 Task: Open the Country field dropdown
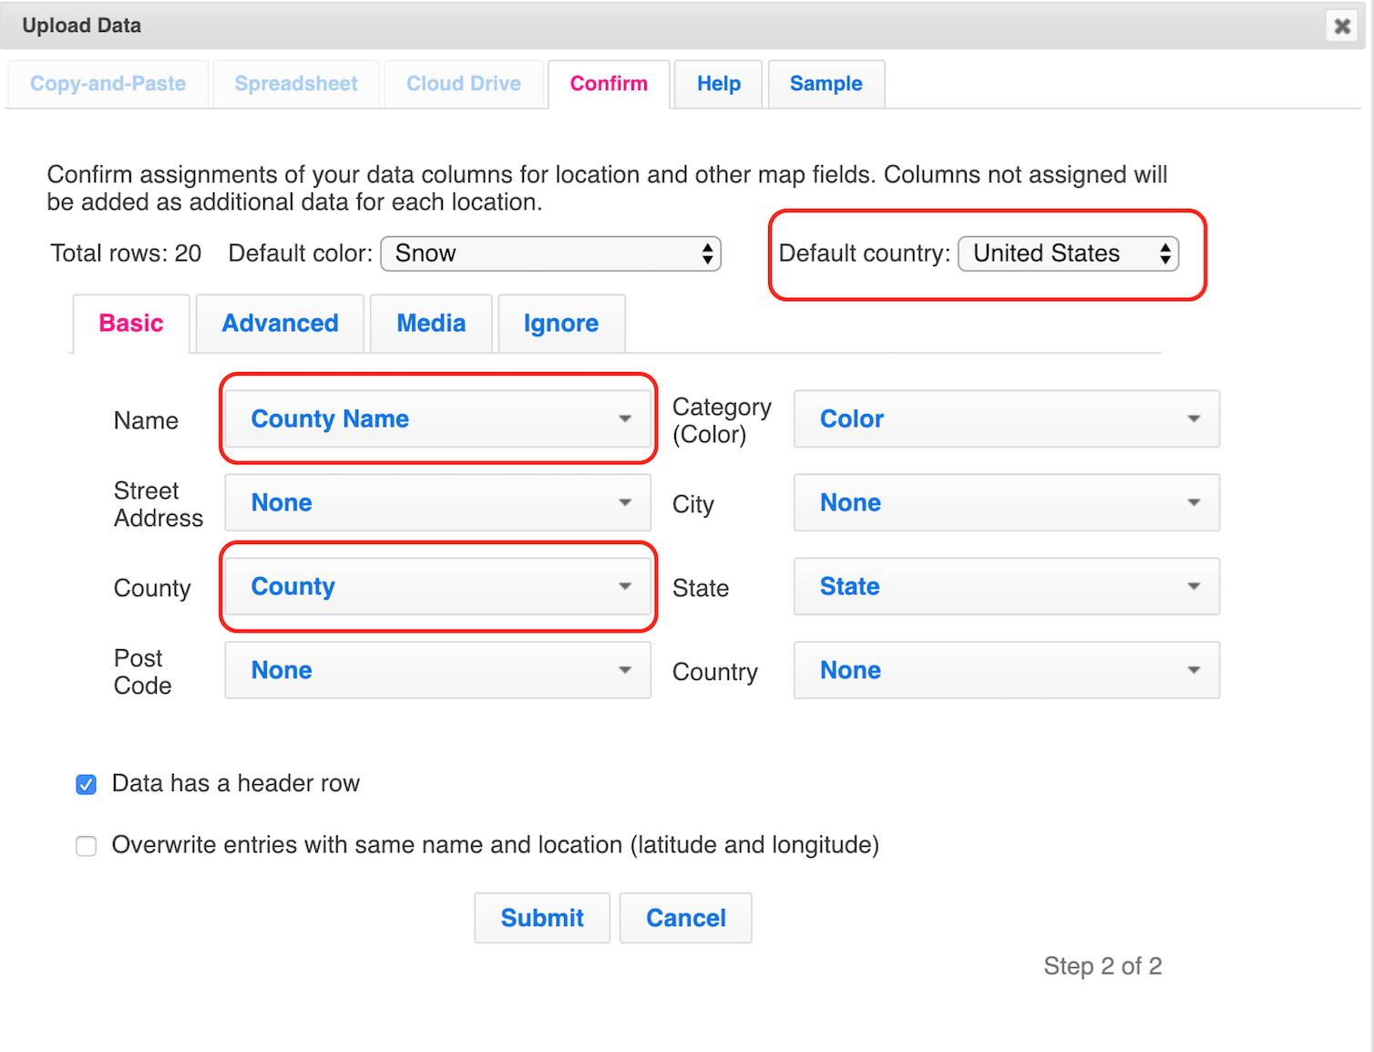click(x=1007, y=671)
